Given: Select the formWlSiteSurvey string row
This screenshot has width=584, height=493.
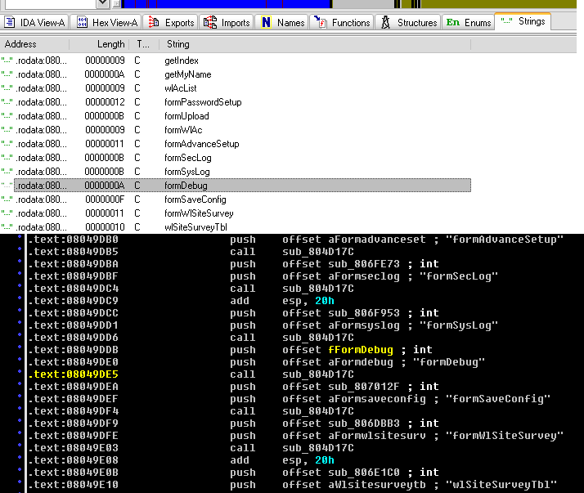Looking at the screenshot, I should [x=236, y=213].
